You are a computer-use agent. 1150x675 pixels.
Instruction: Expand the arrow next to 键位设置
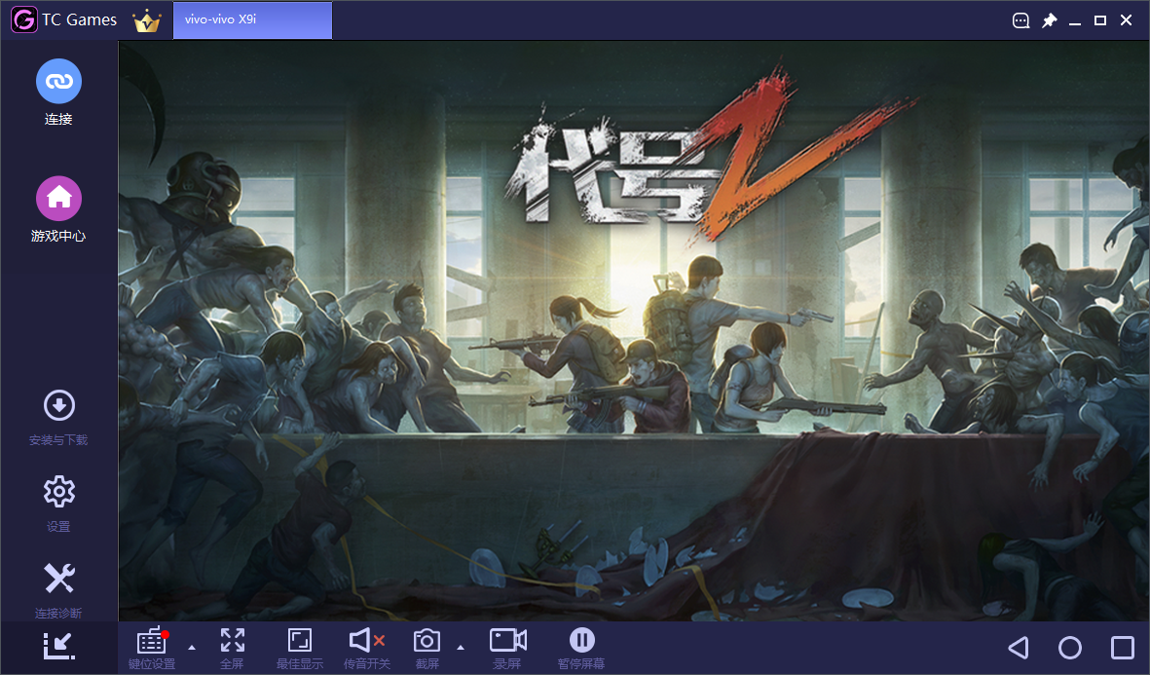click(192, 647)
